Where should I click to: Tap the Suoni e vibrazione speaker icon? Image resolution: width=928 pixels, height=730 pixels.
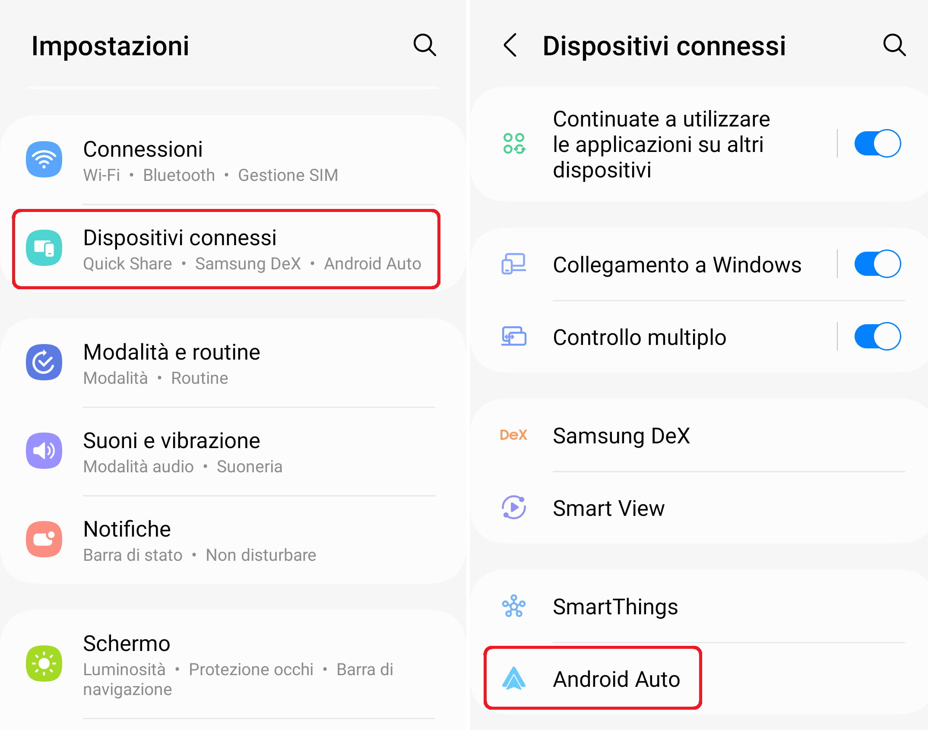pos(44,451)
